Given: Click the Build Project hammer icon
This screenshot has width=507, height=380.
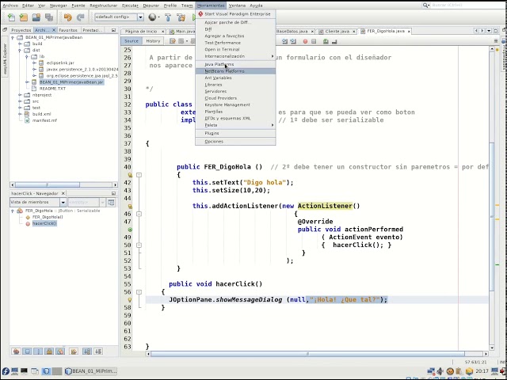Looking at the screenshot, I should click(168, 17).
